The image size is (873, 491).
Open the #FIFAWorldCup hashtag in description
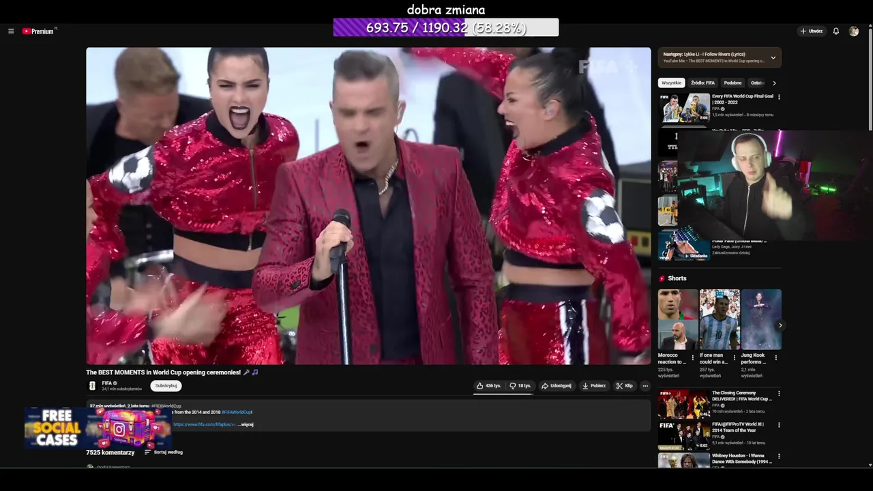[x=237, y=412]
